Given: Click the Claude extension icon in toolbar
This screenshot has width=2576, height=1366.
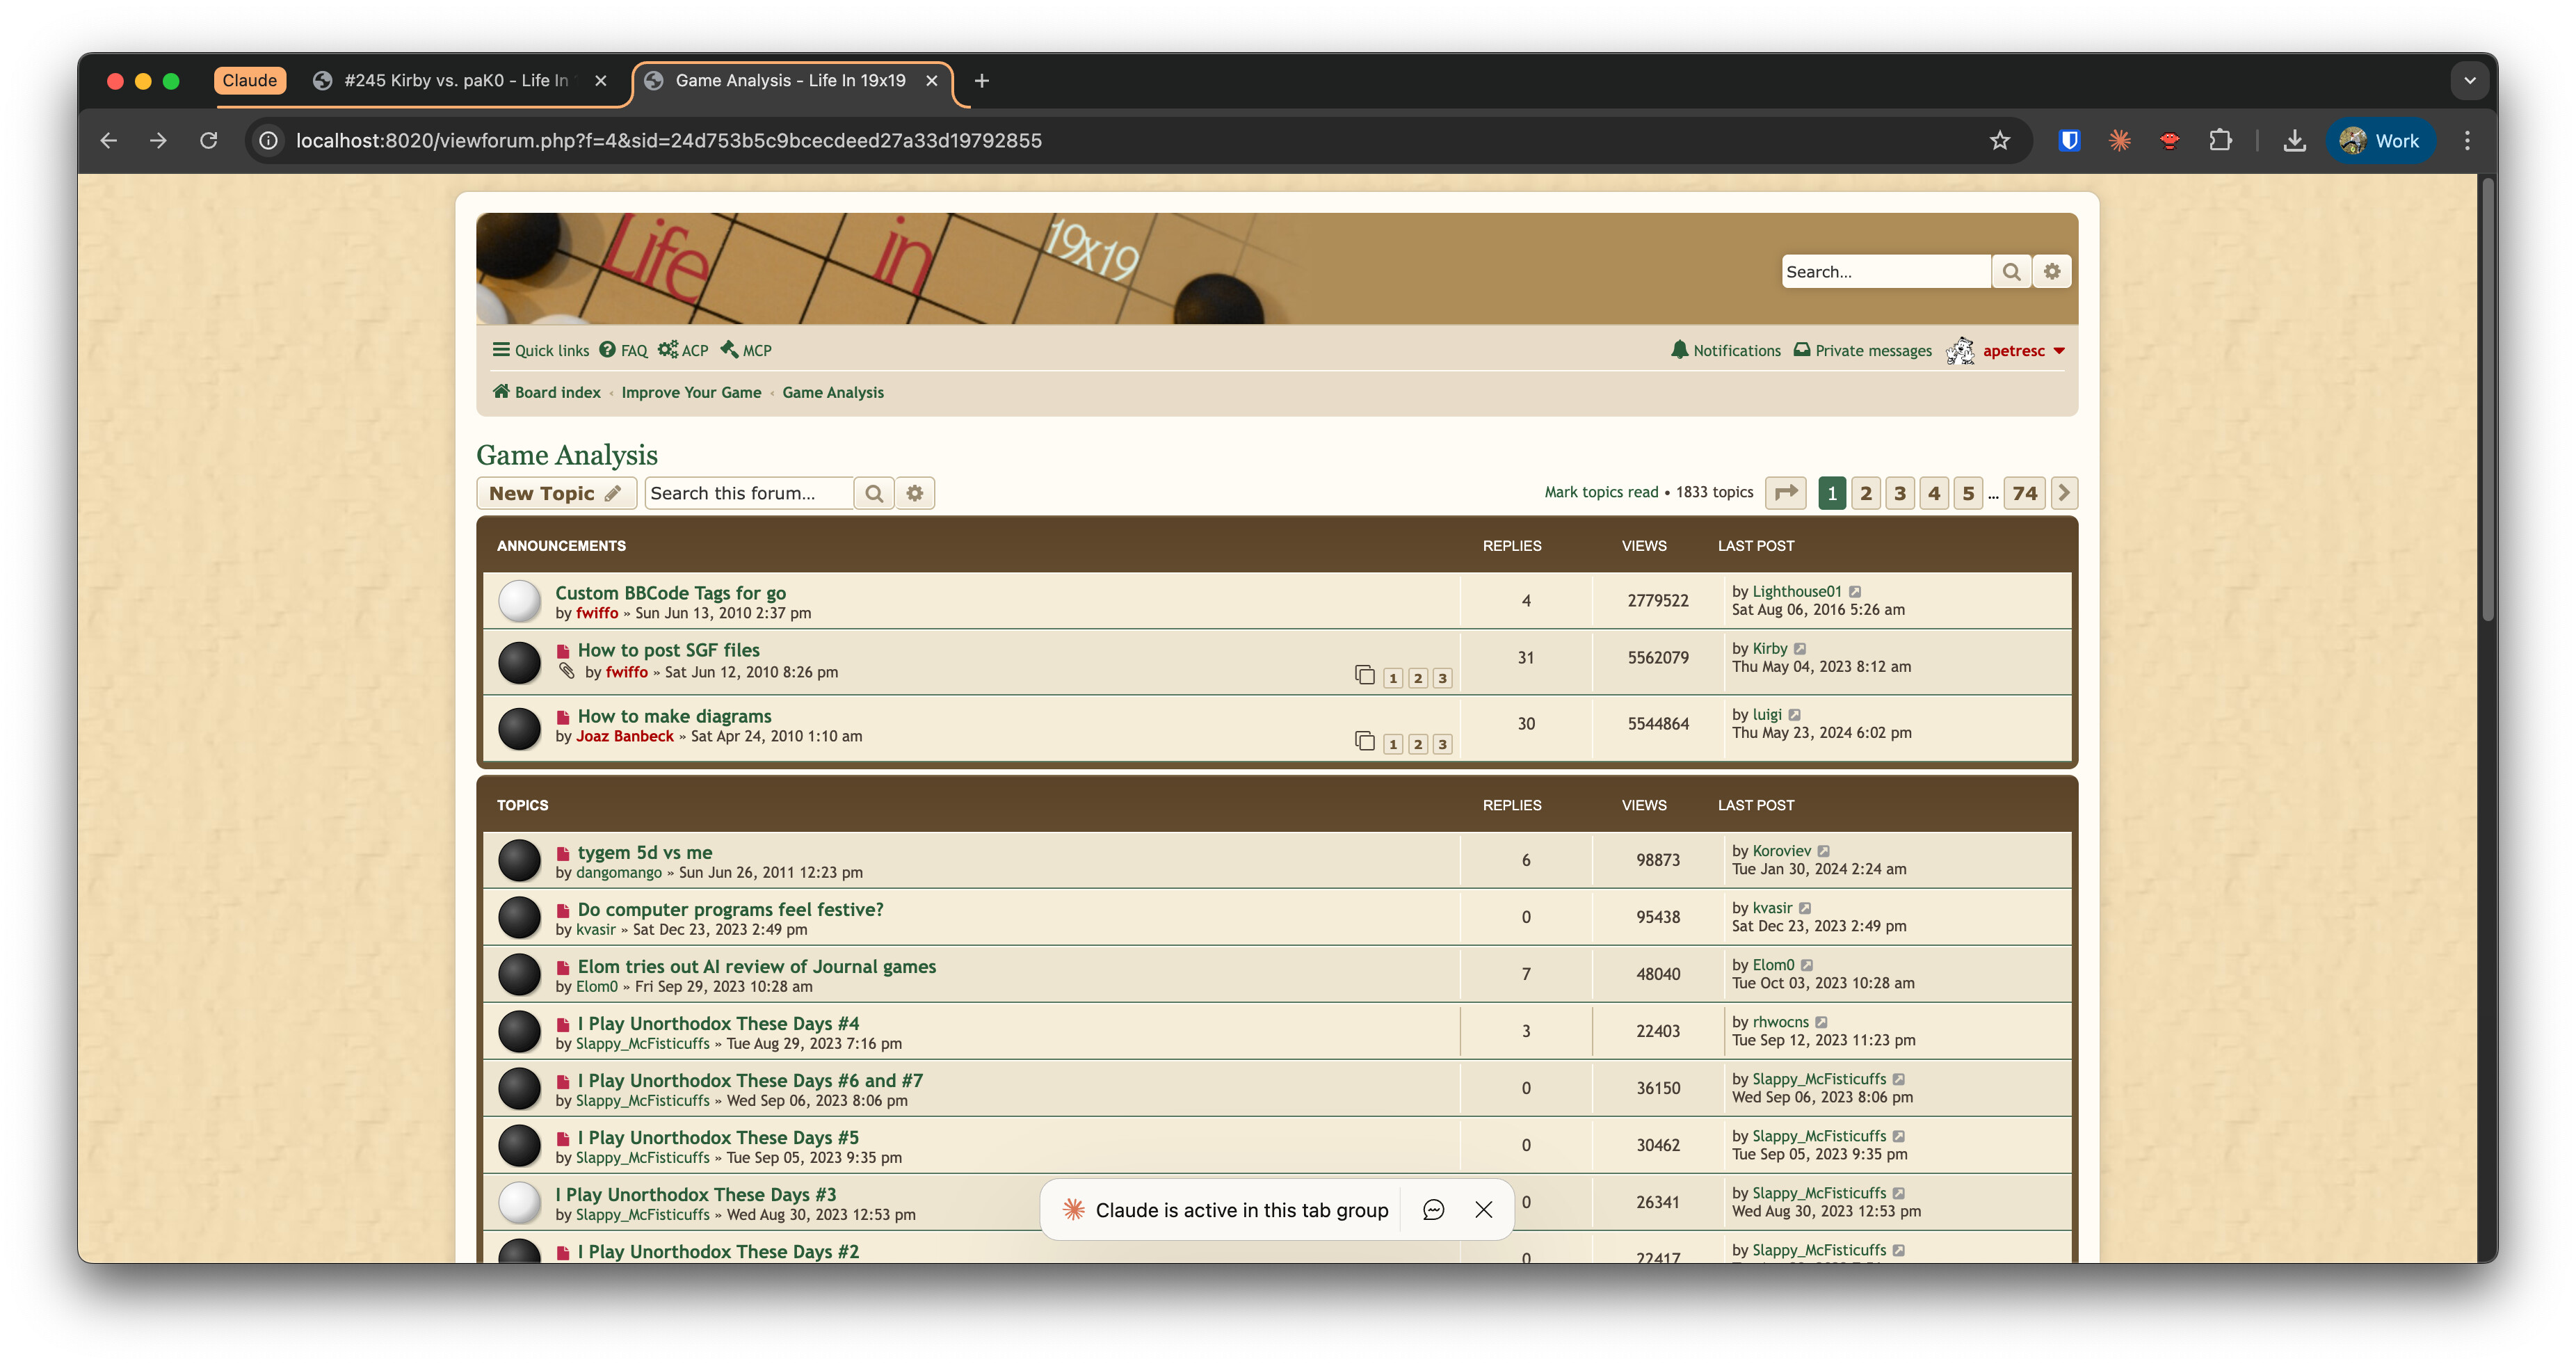Looking at the screenshot, I should tap(2119, 140).
